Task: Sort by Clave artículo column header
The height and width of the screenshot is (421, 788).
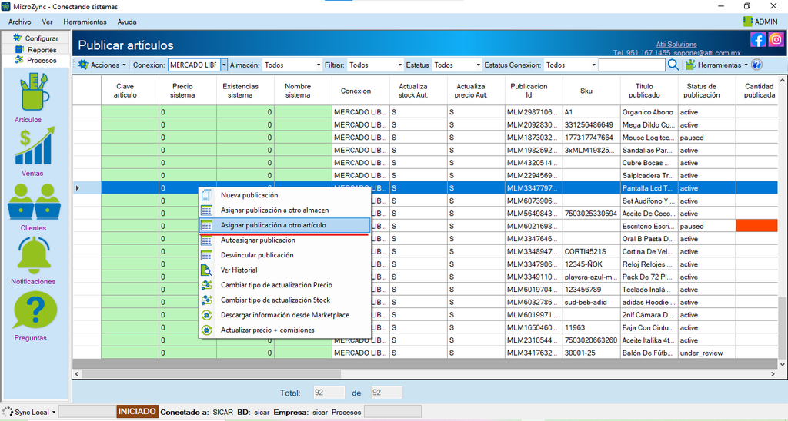Action: [x=130, y=91]
